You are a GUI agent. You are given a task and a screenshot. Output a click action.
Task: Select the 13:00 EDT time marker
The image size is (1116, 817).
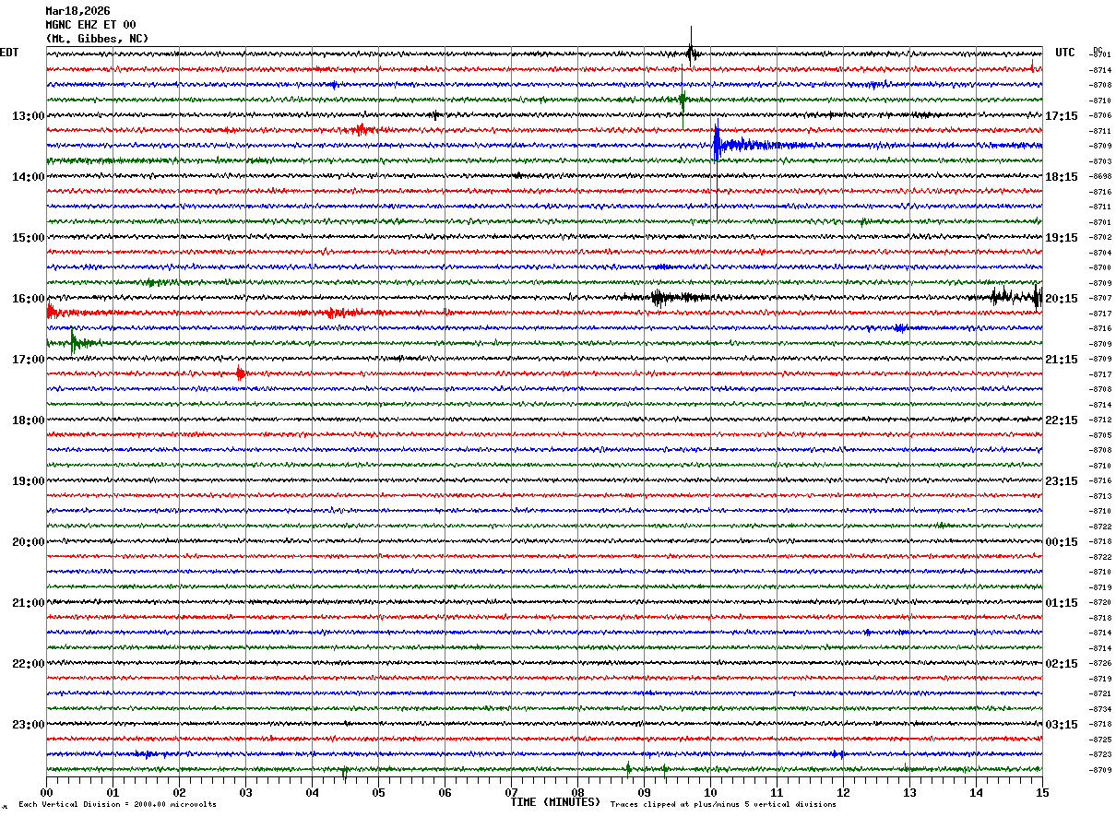(x=29, y=116)
